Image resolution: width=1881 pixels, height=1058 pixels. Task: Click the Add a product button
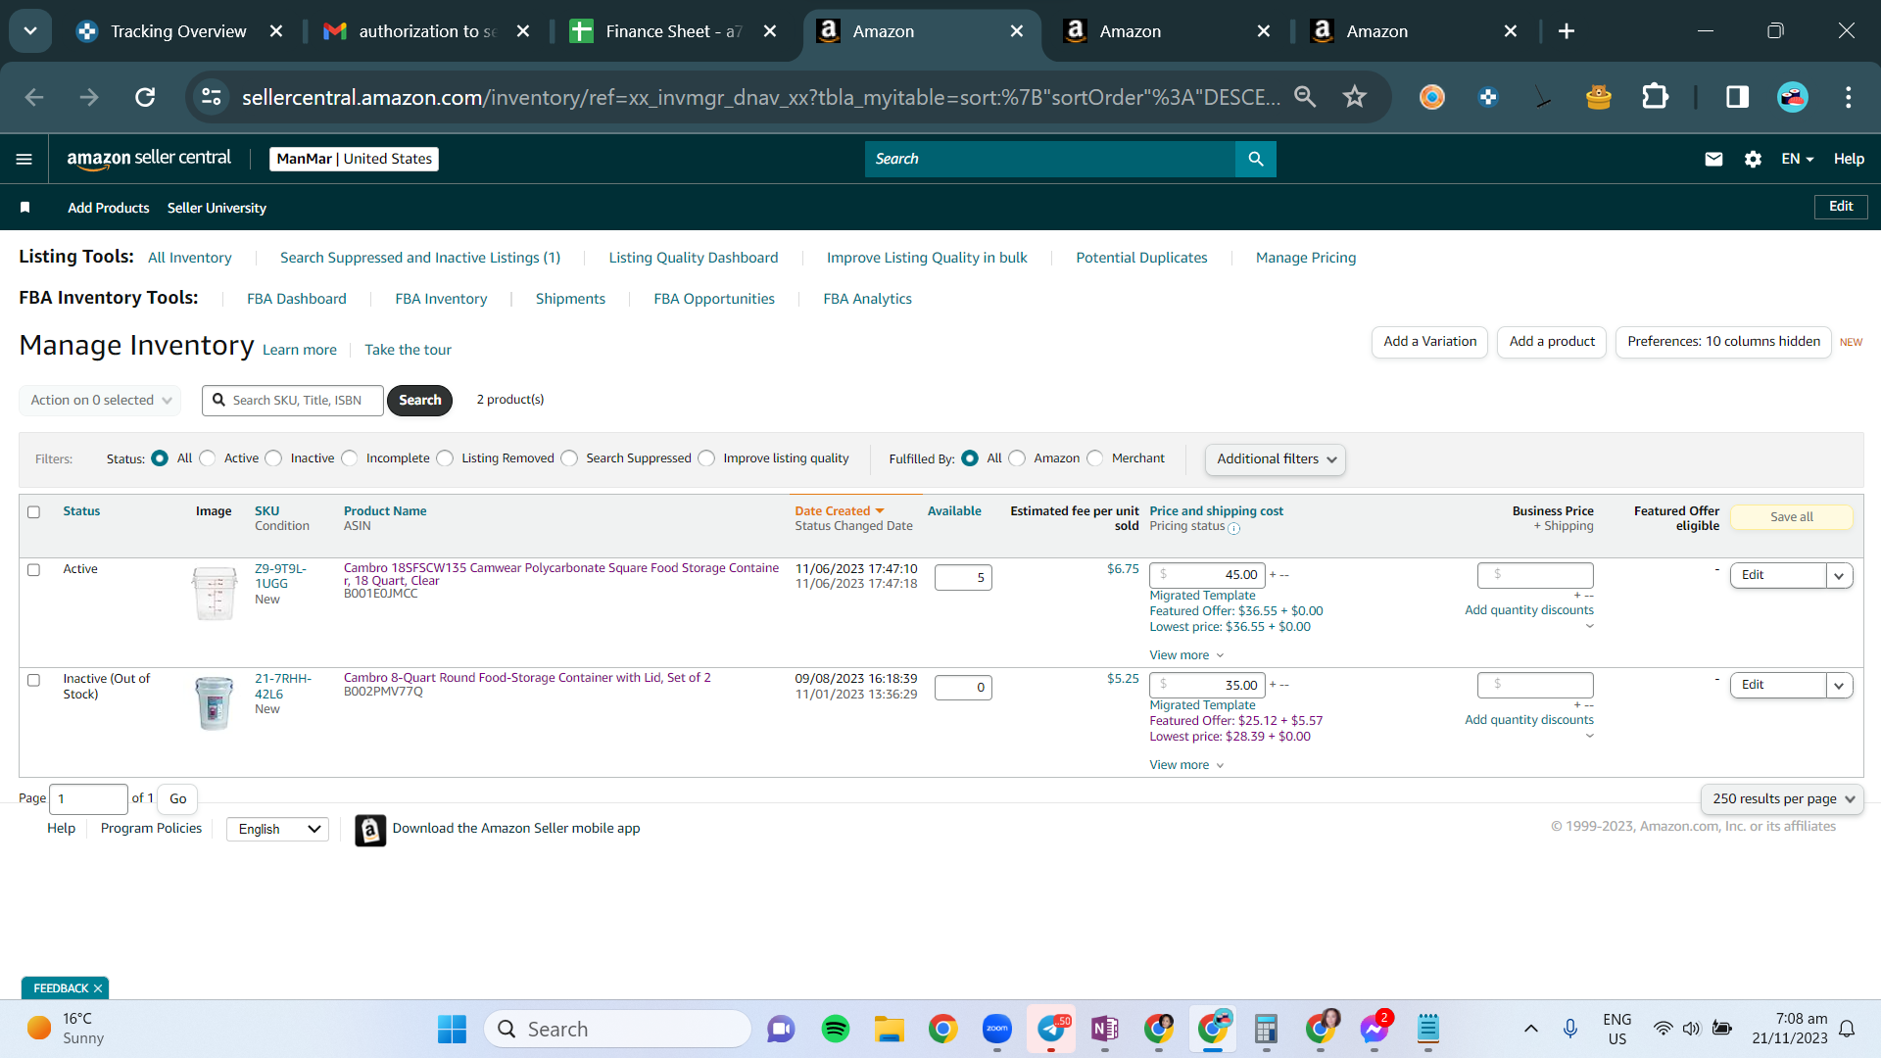point(1552,342)
